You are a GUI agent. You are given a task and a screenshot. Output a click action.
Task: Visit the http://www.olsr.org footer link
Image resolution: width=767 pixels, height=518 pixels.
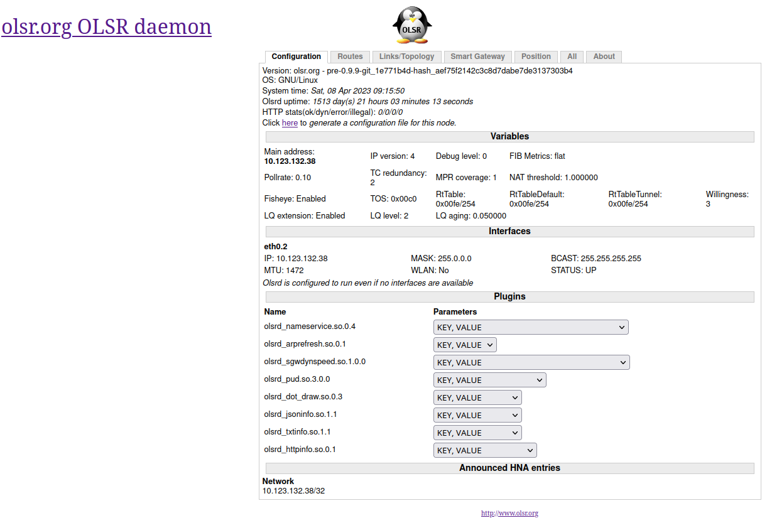pos(509,513)
